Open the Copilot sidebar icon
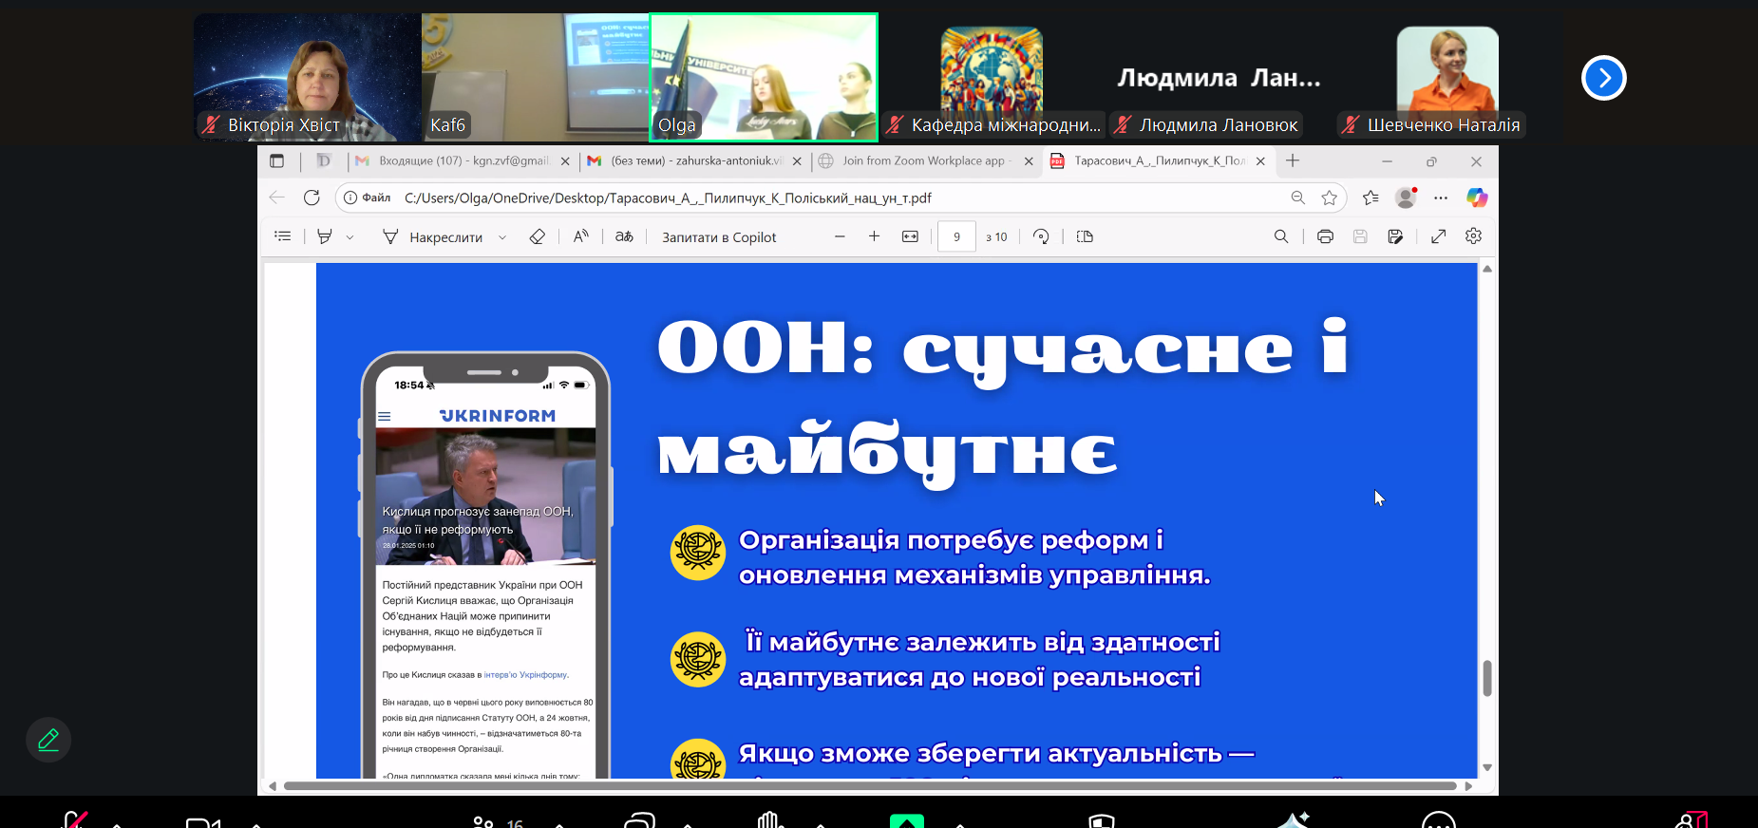The width and height of the screenshot is (1758, 828). tap(1477, 198)
